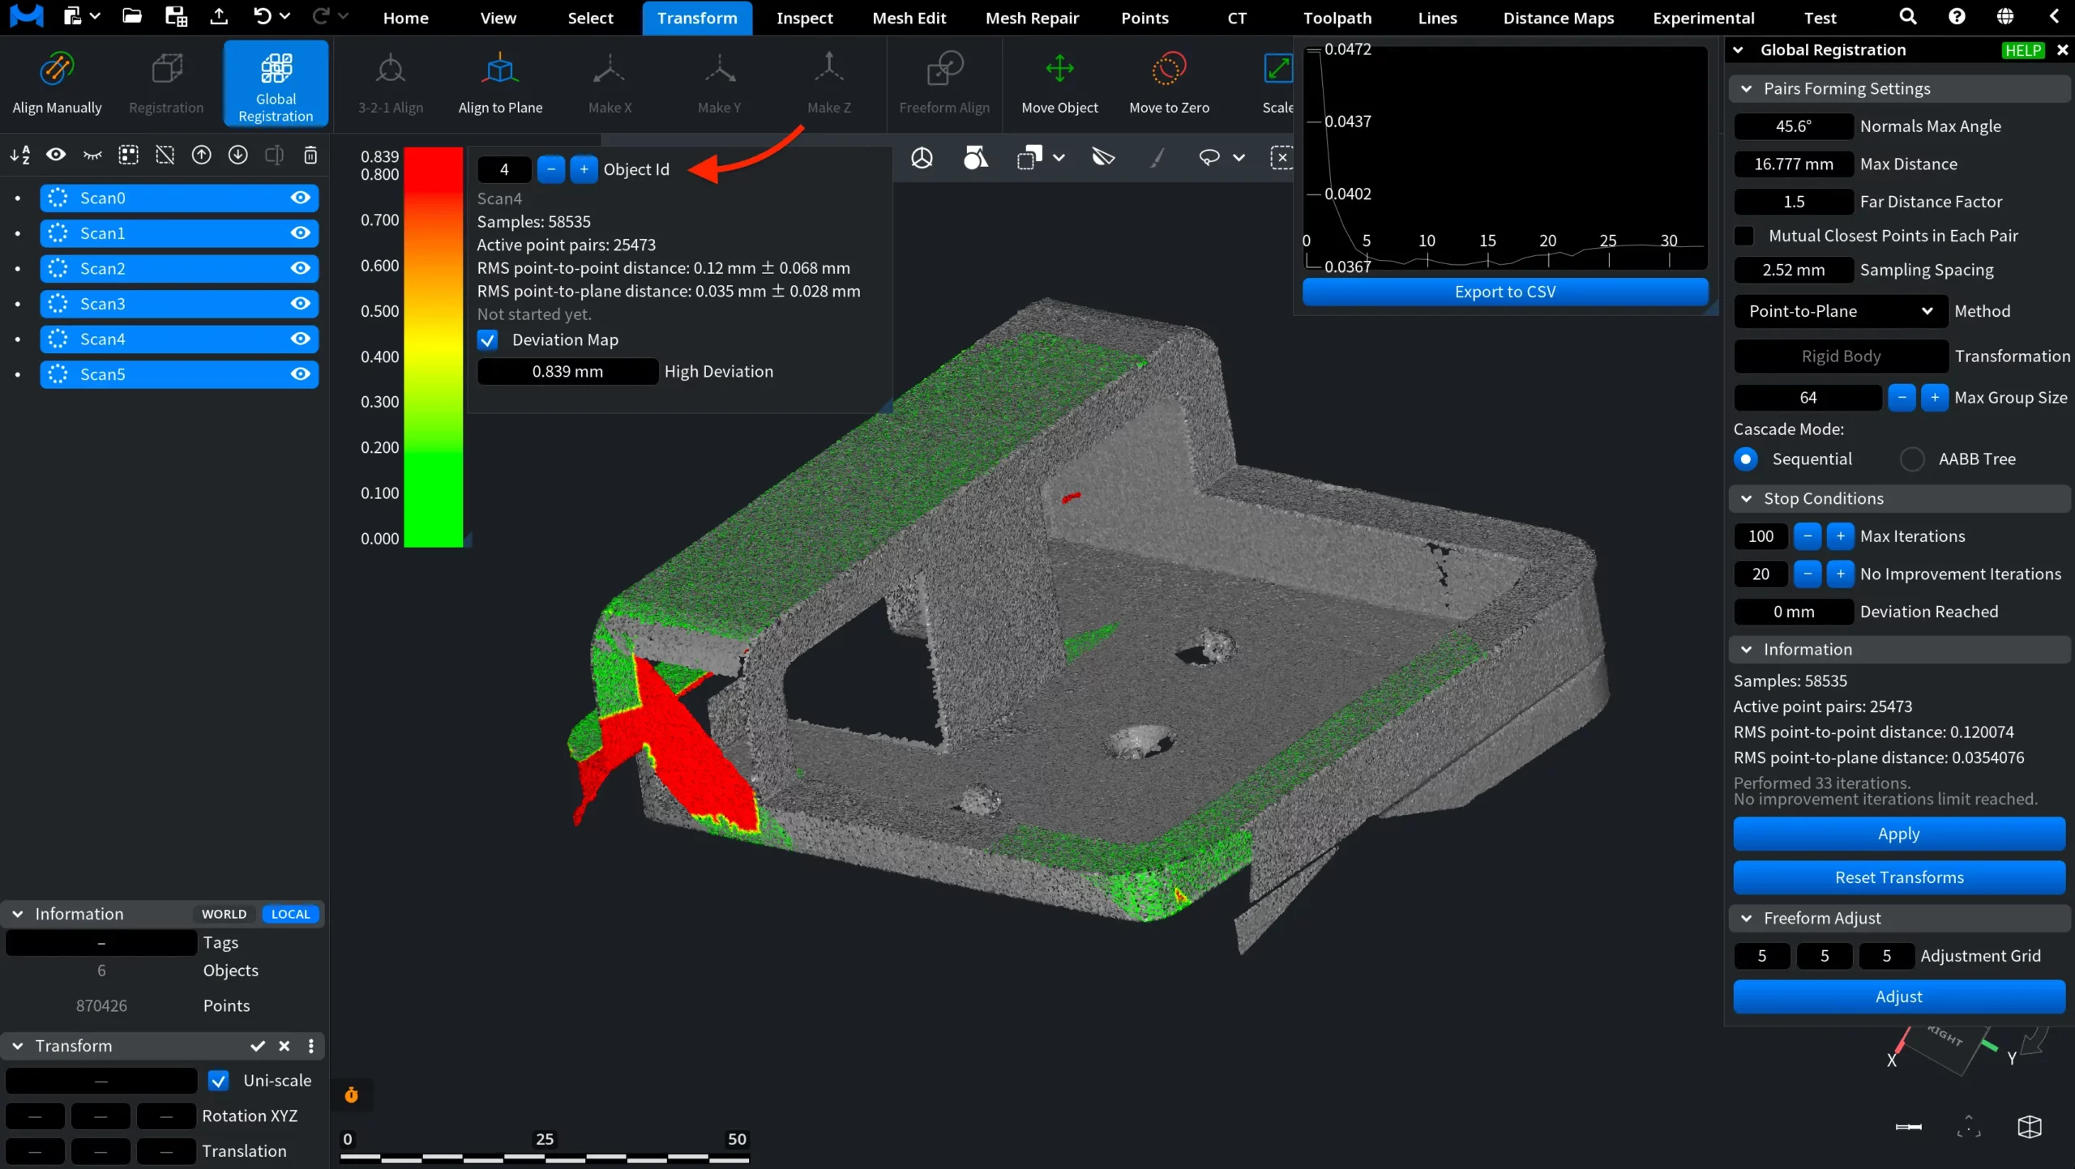Move the selected object up in the list

click(x=201, y=155)
